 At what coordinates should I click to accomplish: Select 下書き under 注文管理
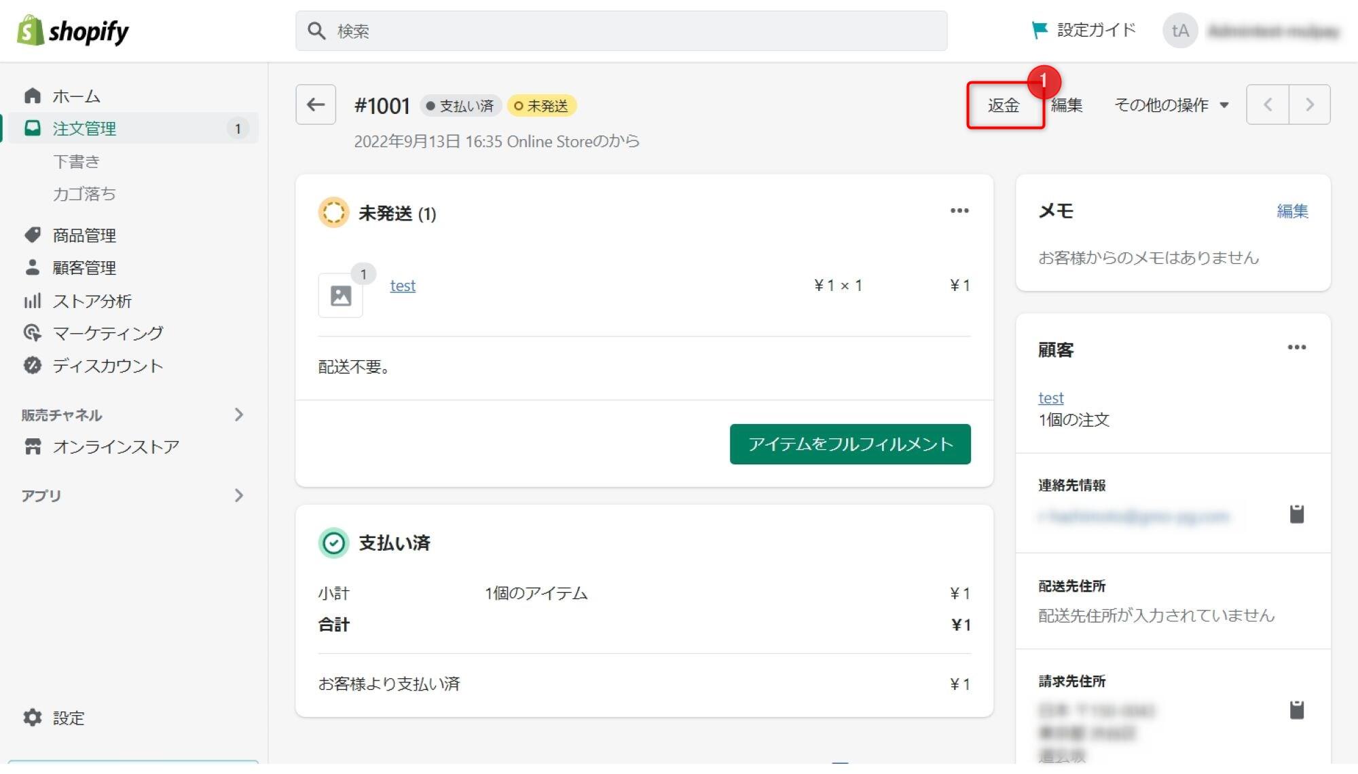coord(76,161)
